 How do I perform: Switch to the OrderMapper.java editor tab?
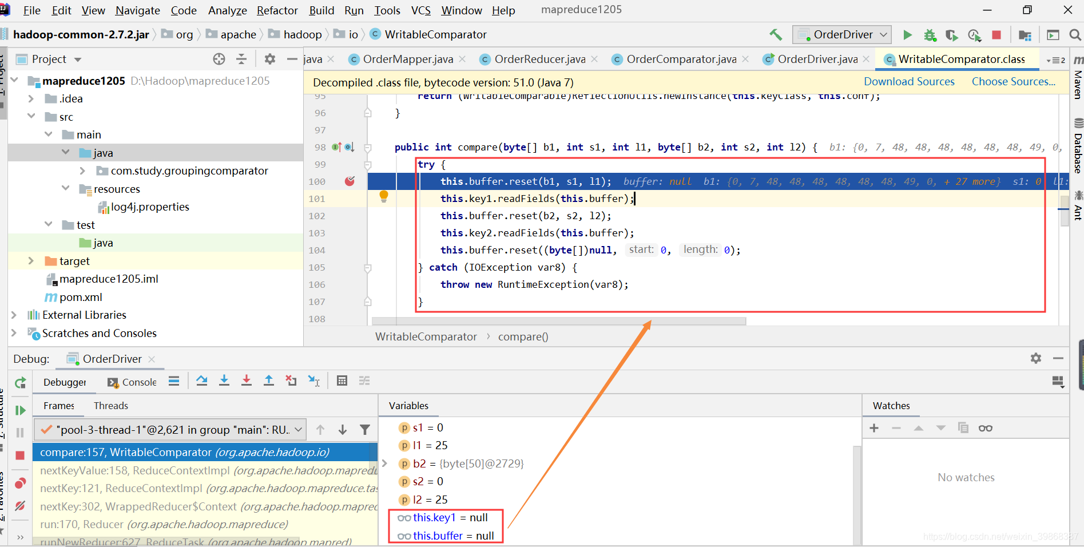click(406, 59)
